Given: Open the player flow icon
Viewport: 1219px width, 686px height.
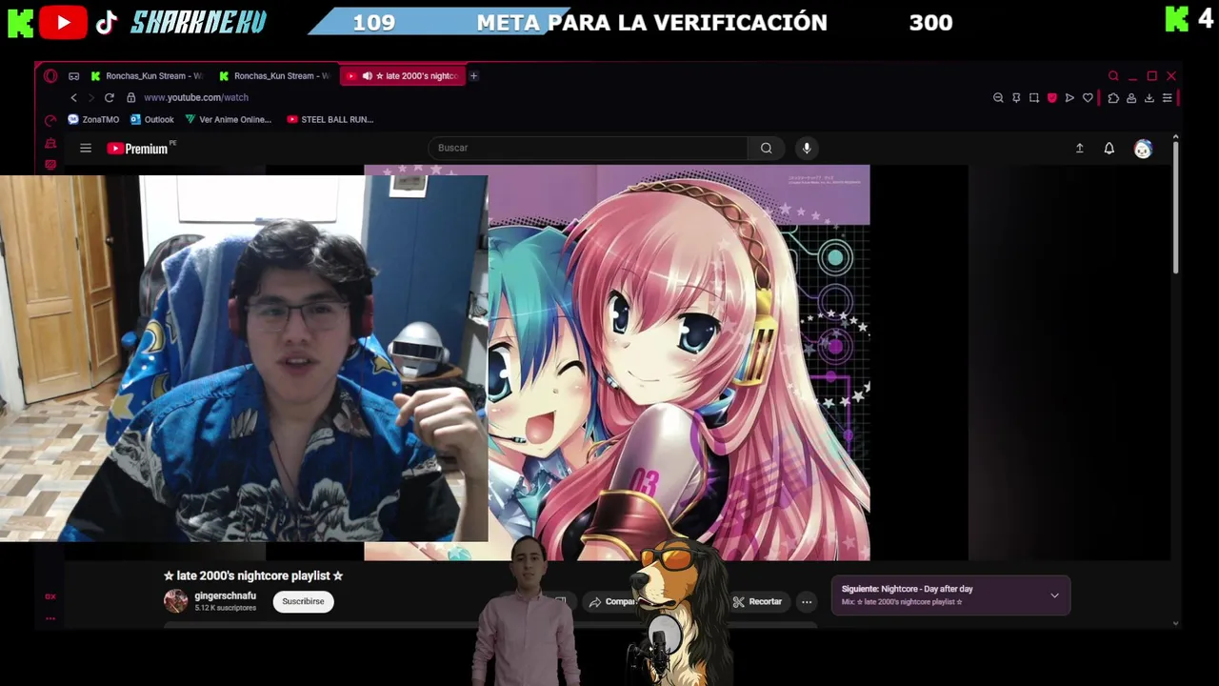Looking at the screenshot, I should pos(1069,97).
